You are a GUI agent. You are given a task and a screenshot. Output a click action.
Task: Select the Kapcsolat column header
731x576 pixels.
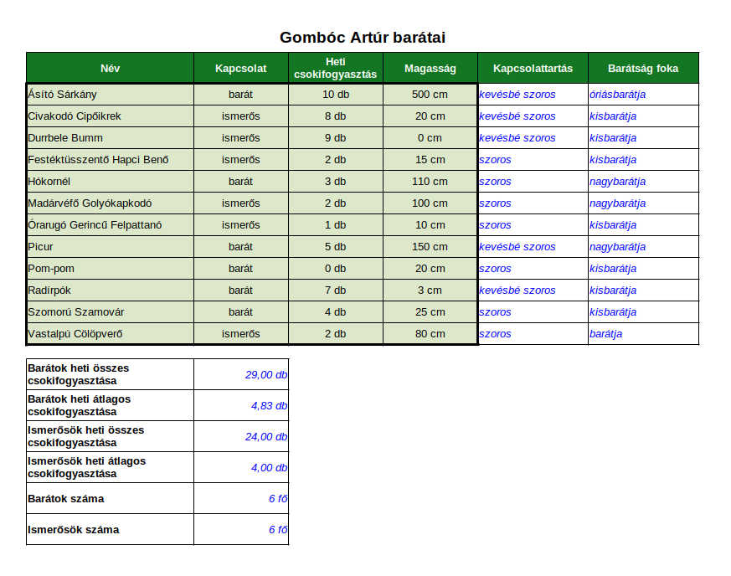point(241,68)
